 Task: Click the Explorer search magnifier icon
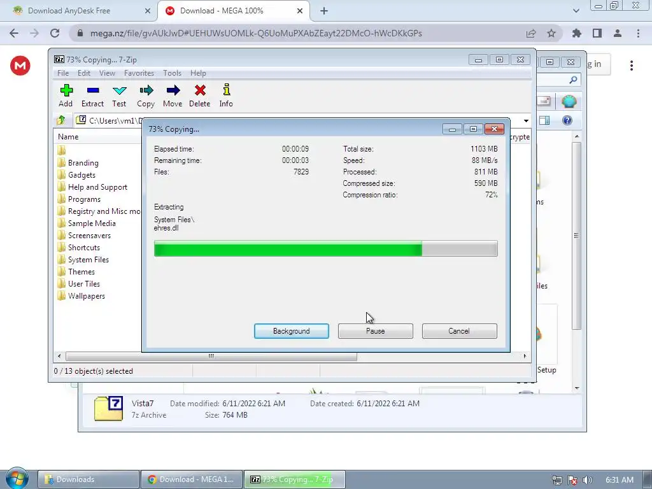coord(574,80)
